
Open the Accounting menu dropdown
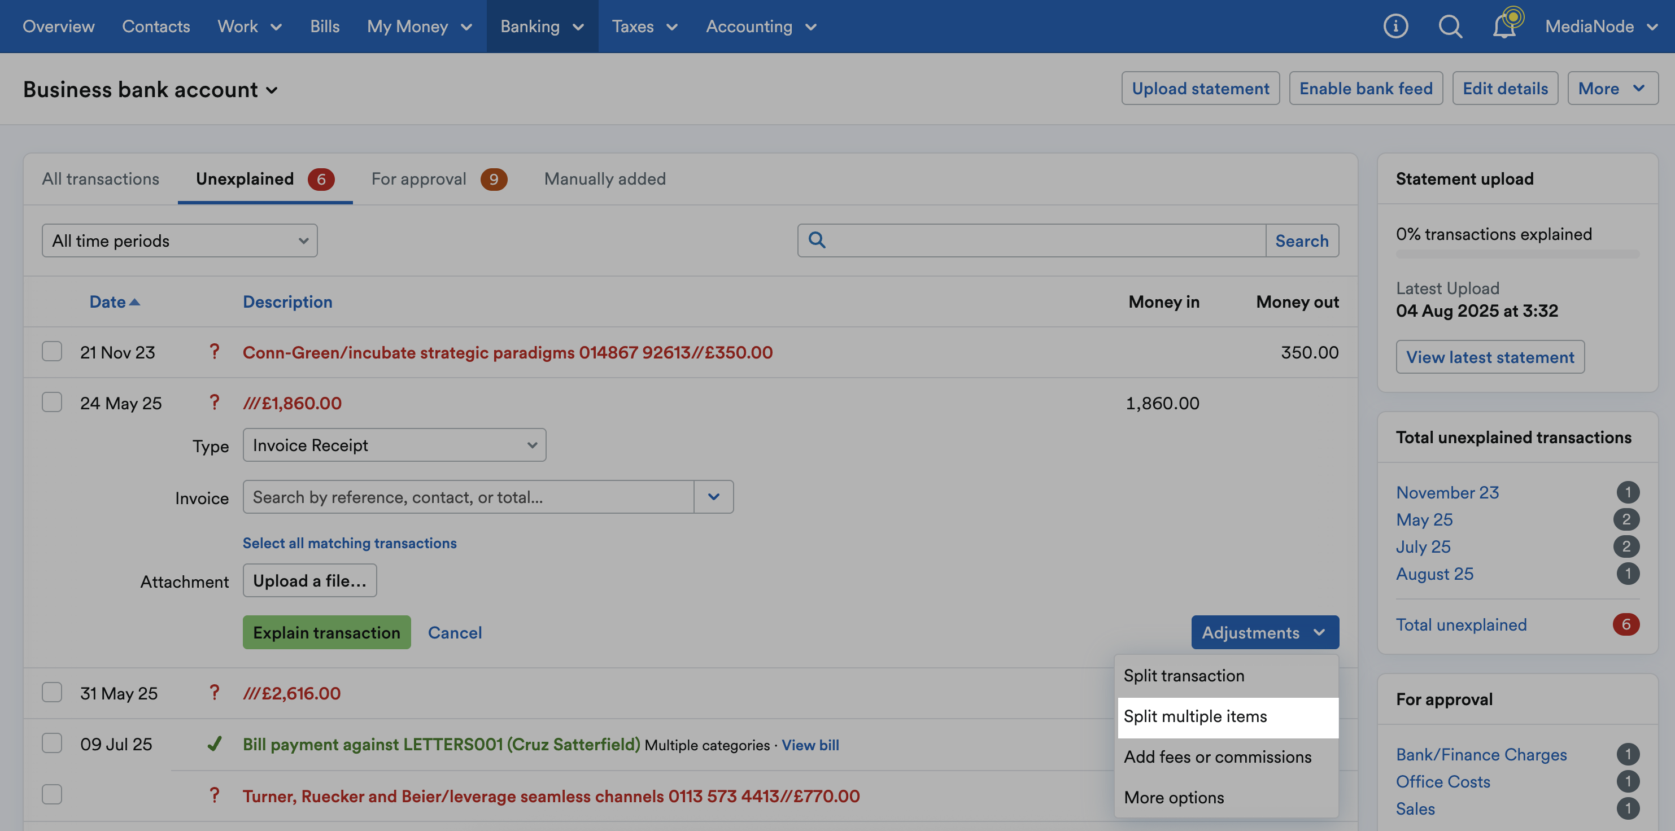[x=761, y=26]
